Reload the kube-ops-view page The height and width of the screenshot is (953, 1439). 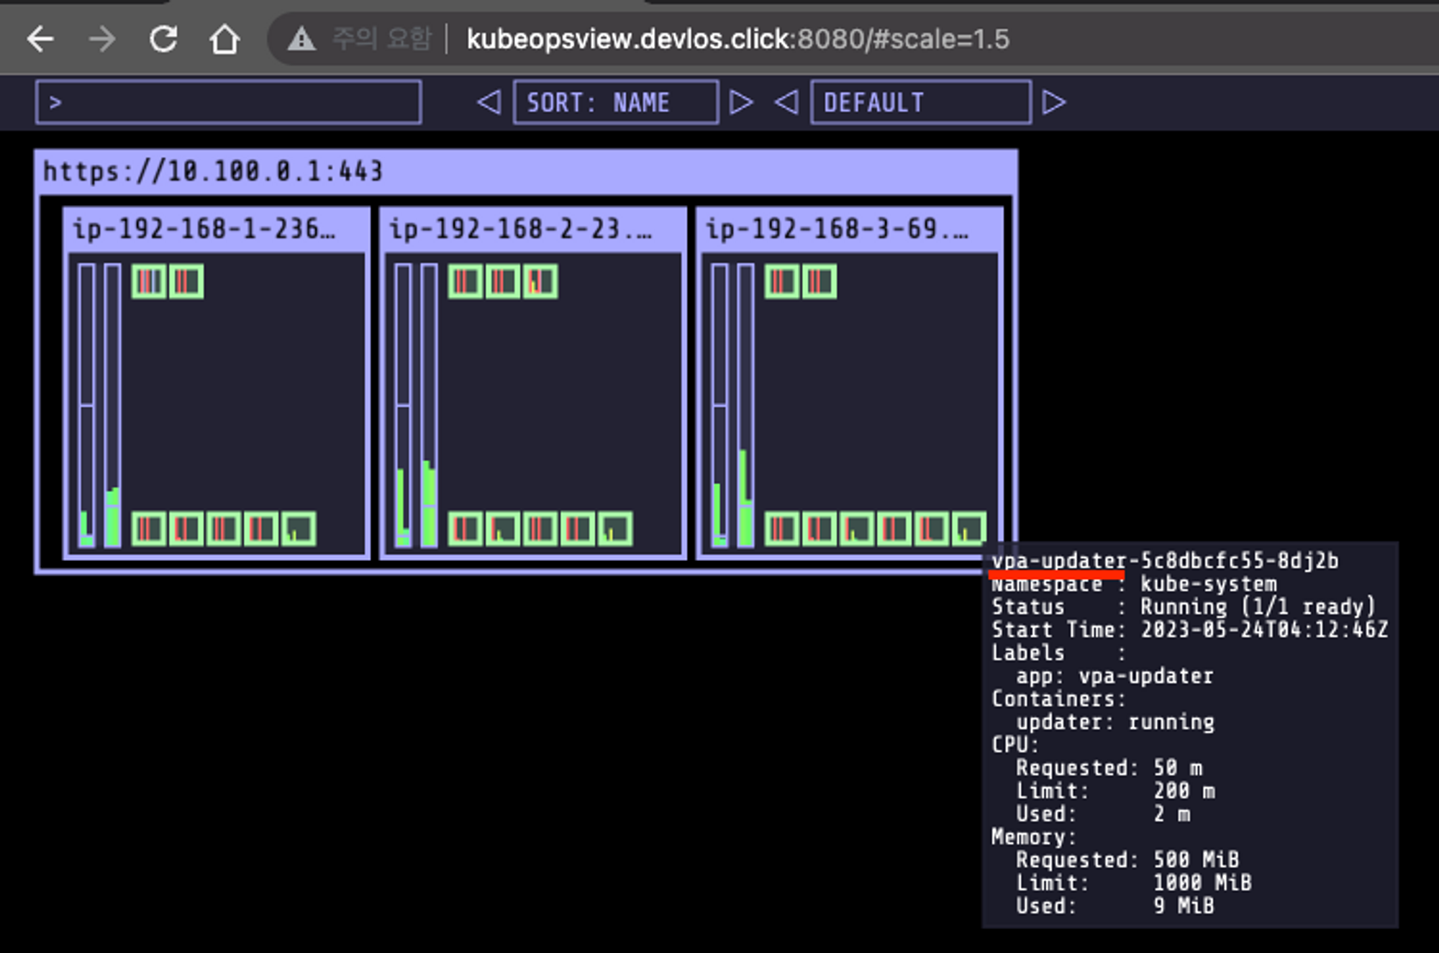(x=164, y=39)
